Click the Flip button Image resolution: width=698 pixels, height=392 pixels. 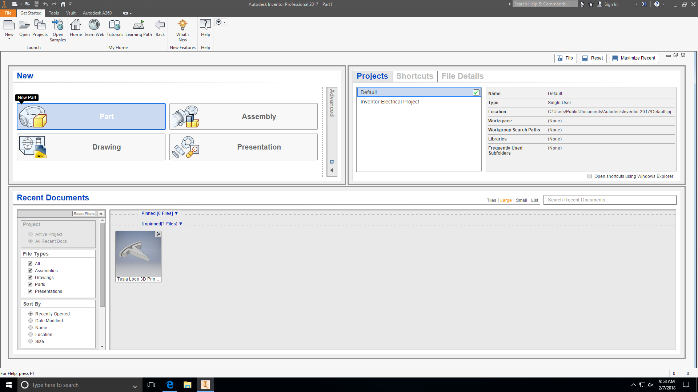(566, 58)
